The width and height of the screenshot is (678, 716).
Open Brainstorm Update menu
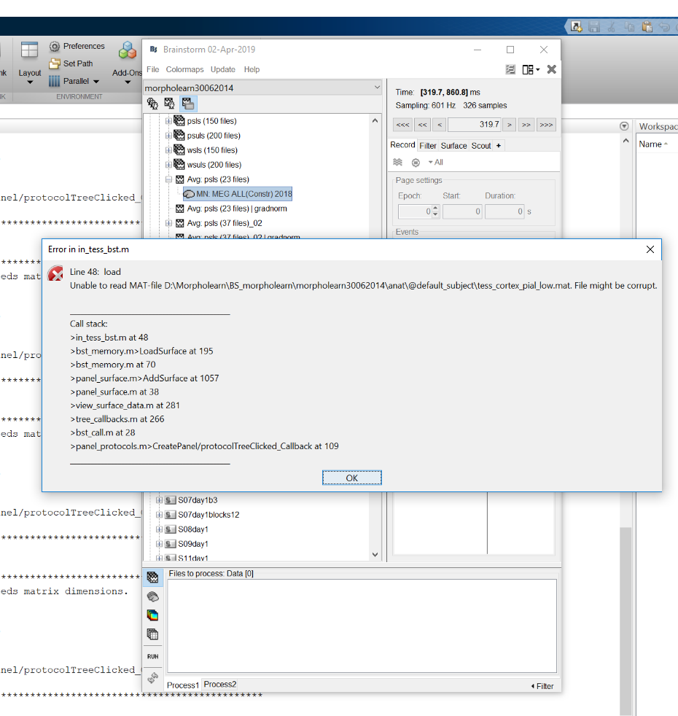(223, 69)
